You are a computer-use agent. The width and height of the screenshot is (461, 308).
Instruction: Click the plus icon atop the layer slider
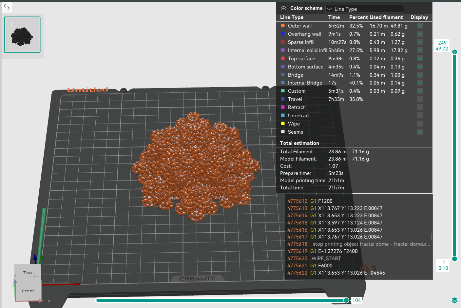[x=454, y=52]
